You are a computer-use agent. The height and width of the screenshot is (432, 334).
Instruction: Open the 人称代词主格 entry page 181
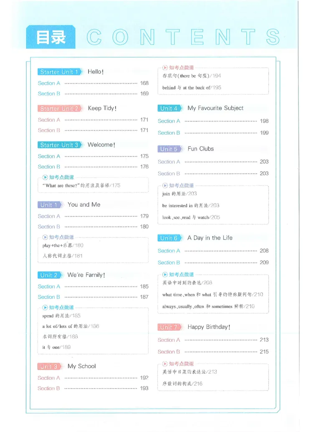[x=62, y=256]
